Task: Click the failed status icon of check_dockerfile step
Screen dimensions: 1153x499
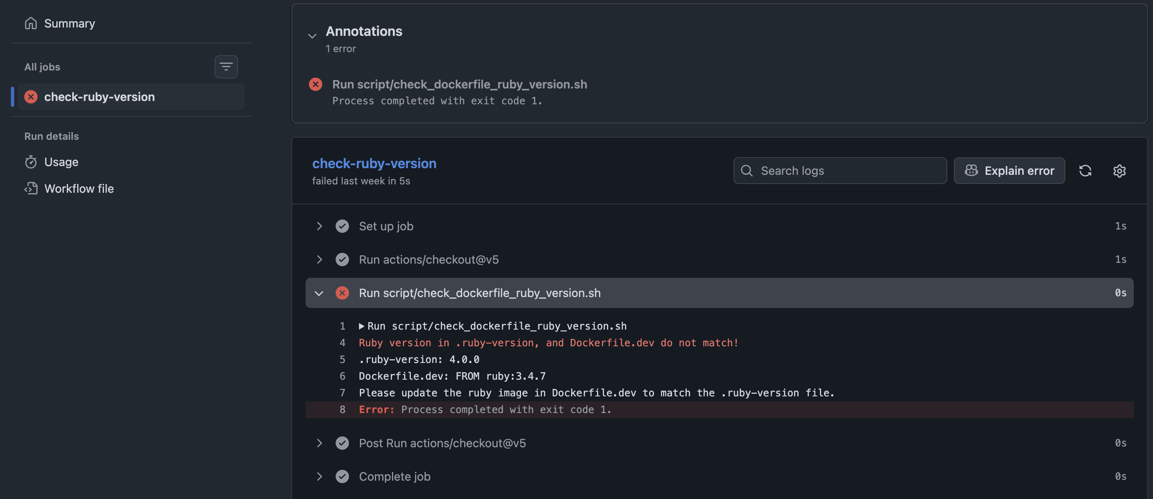Action: [x=342, y=293]
